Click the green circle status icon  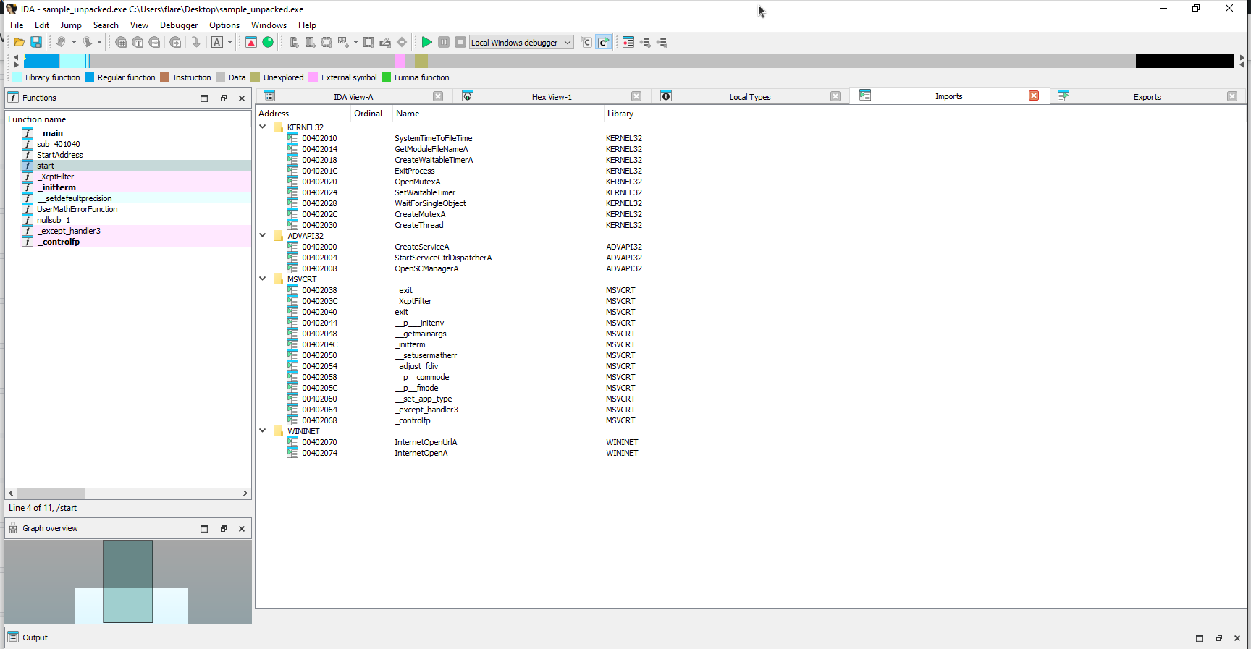coord(268,43)
